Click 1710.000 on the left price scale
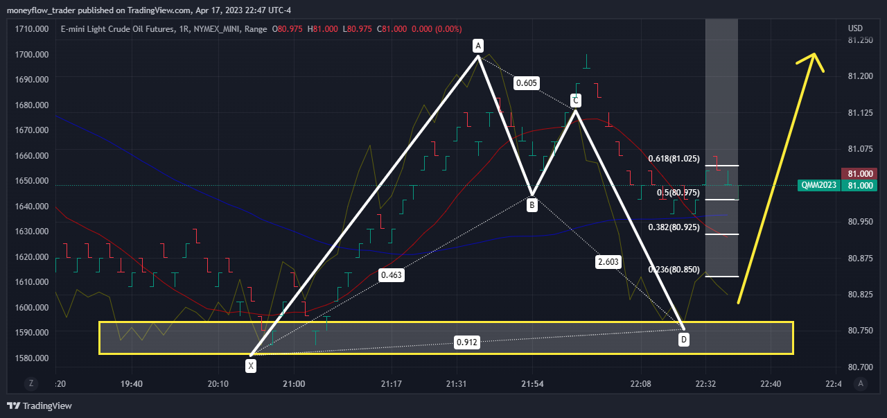Viewport: 887px width, 418px height. click(32, 29)
